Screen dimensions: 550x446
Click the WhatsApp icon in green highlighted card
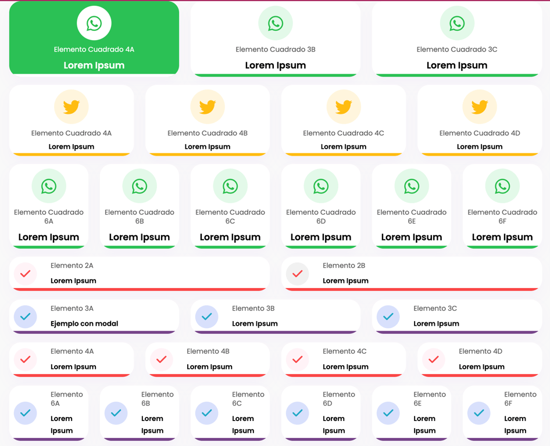pos(94,23)
